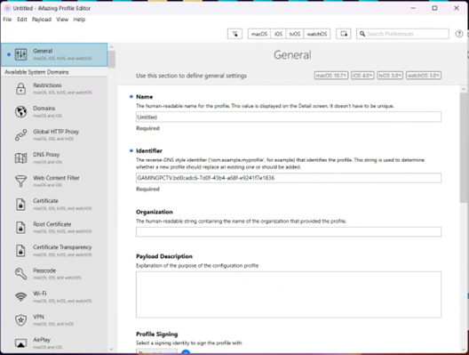Open the Certificate document icon
The width and height of the screenshot is (469, 355).
point(20,205)
